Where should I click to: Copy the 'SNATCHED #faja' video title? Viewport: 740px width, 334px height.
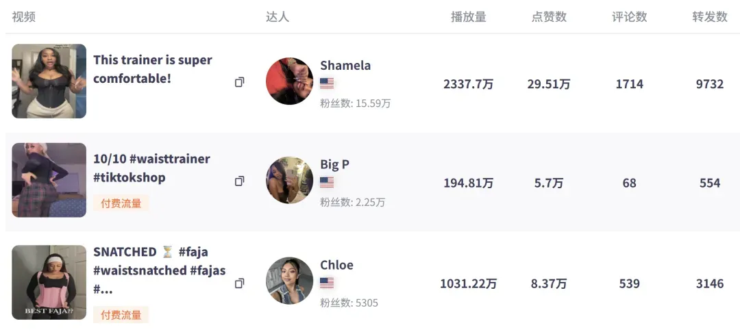239,283
